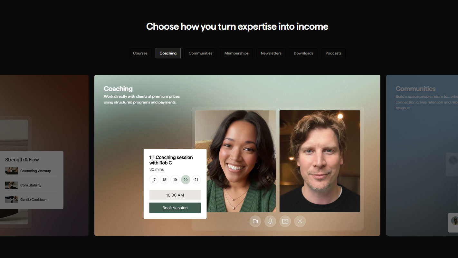Toggle the video camera icon
Screen dimensions: 458x258
(x=255, y=221)
